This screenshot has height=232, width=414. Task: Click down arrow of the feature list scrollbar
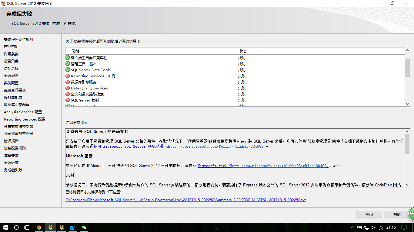tap(407, 104)
